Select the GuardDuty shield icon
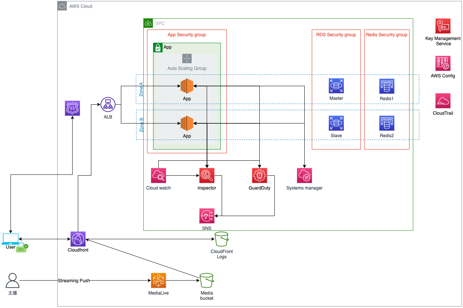Screen dimensions: 463x308 pyautogui.click(x=259, y=175)
